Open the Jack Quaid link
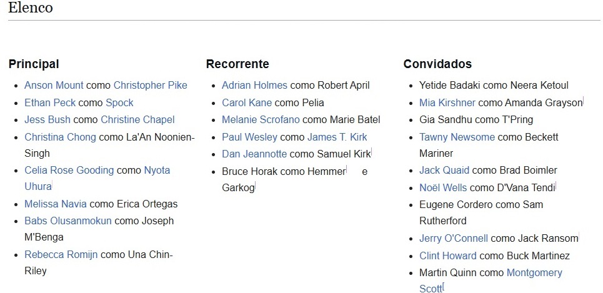This screenshot has width=603, height=293. 444,171
